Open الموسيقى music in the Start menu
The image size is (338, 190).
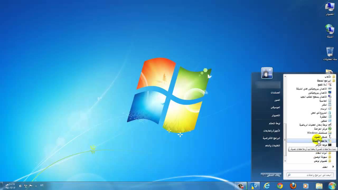[275, 108]
